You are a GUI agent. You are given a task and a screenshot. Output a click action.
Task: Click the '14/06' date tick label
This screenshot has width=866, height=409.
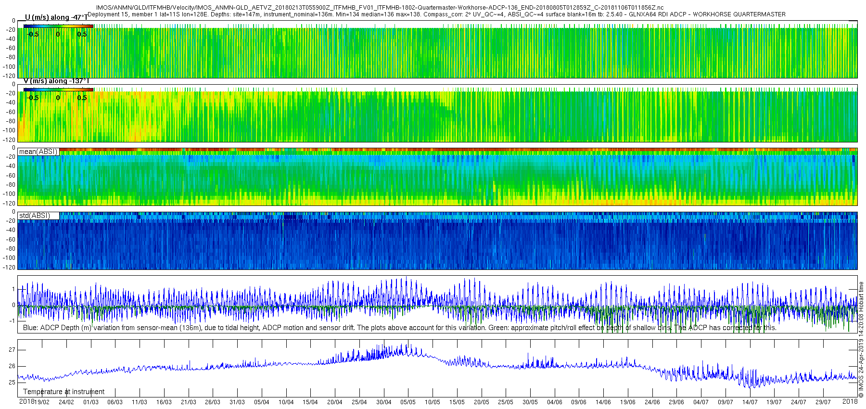tap(603, 402)
